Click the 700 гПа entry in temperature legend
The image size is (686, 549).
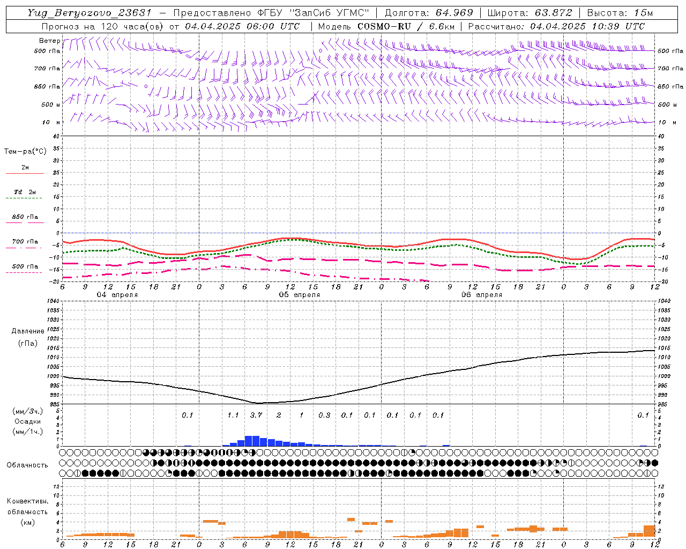pyautogui.click(x=25, y=242)
